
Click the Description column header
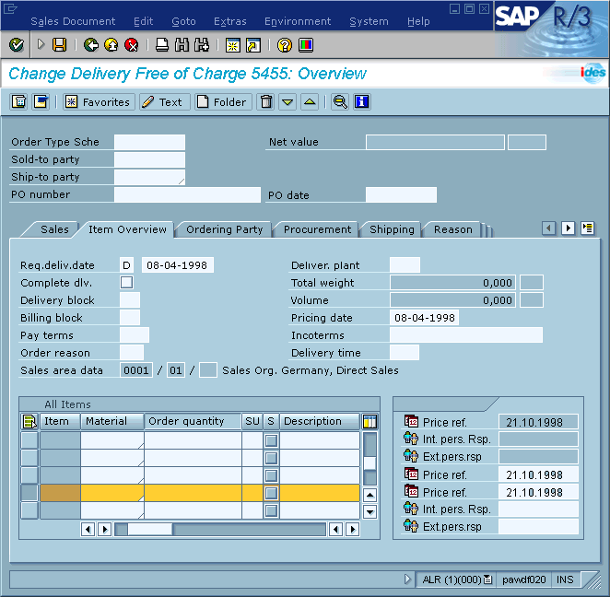point(320,421)
